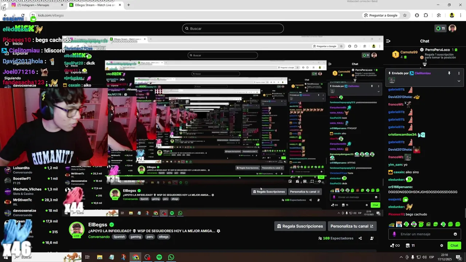The height and width of the screenshot is (262, 466).
Task: Click Personaliza tu canal button
Action: pos(352,226)
